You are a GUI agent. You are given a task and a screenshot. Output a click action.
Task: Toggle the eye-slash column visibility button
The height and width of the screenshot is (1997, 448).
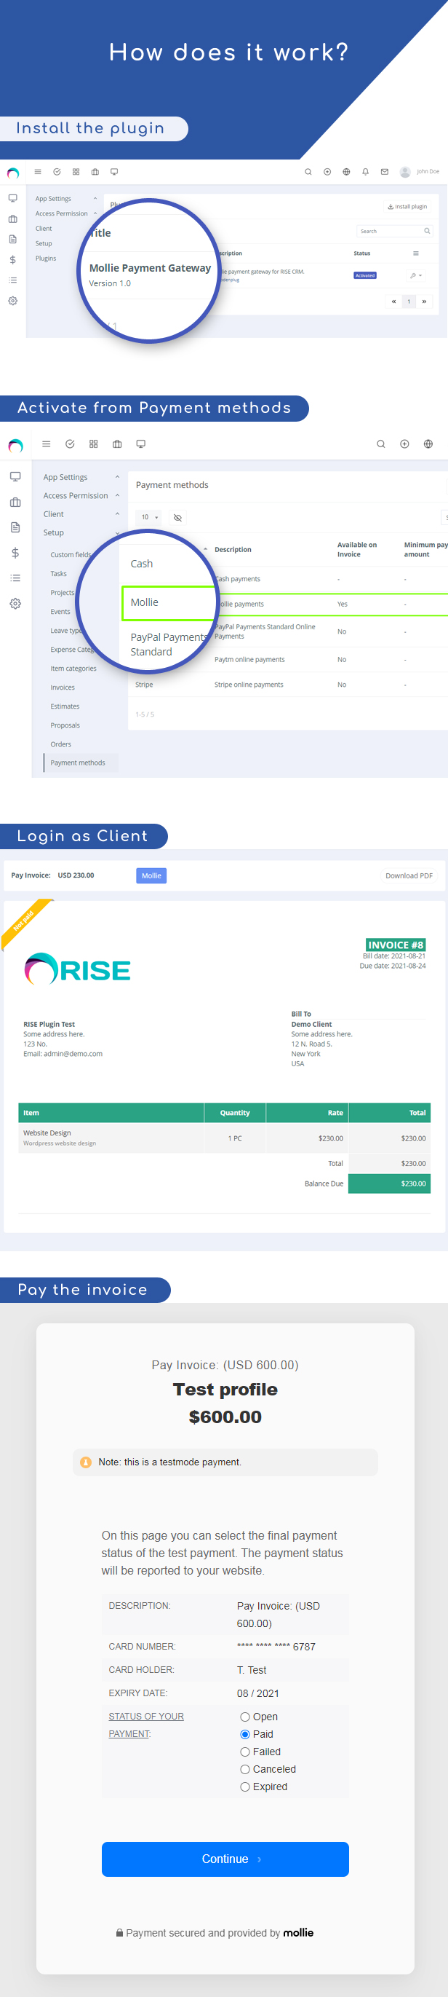(177, 518)
